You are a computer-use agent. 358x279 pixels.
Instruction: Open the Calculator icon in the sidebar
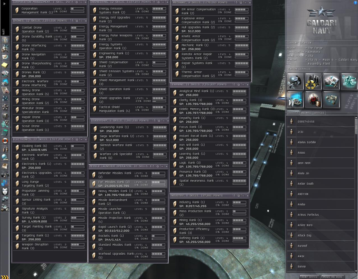point(5,132)
